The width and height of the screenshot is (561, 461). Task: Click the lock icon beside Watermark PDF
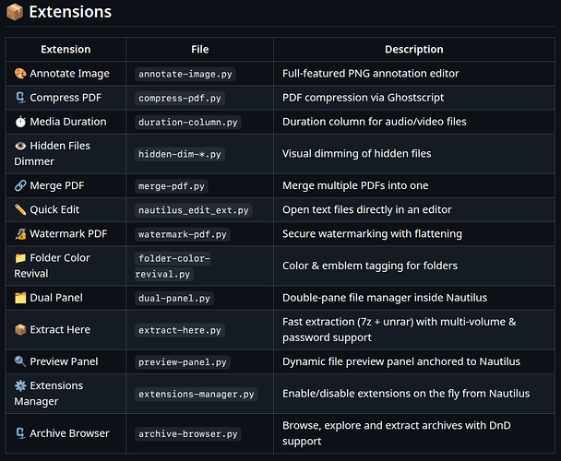click(20, 234)
